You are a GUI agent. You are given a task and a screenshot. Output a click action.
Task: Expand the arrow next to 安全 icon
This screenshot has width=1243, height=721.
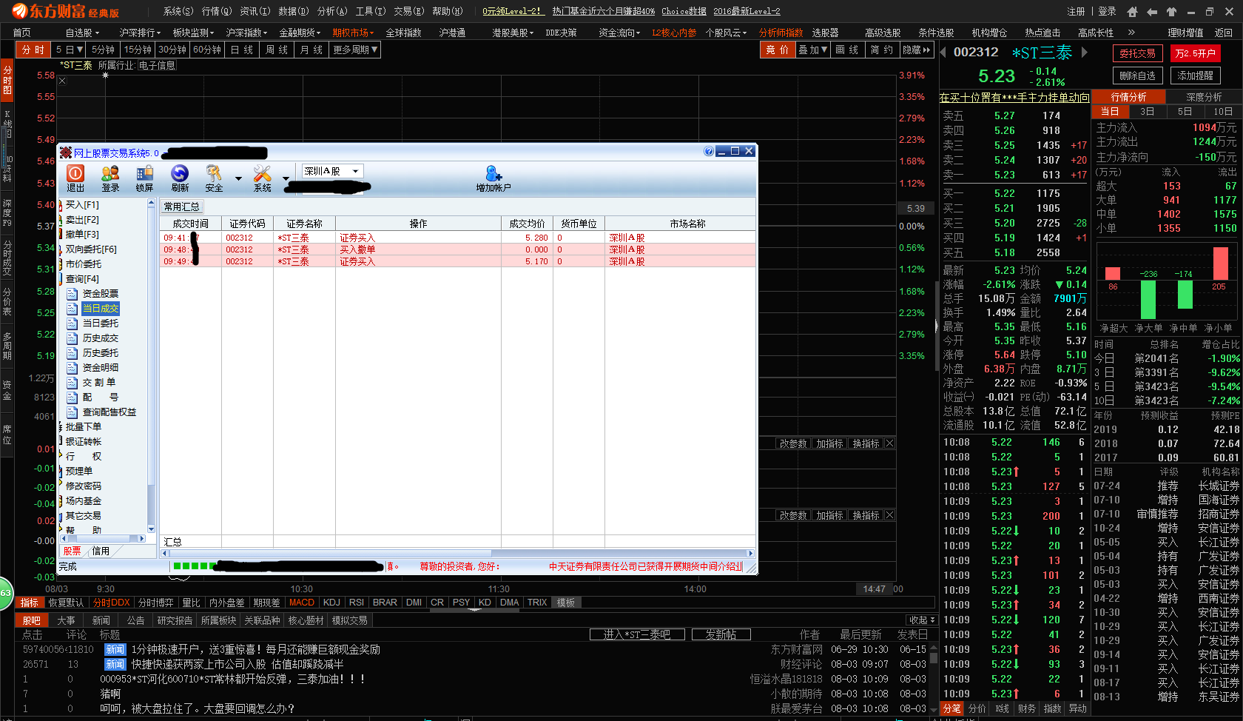click(x=238, y=178)
